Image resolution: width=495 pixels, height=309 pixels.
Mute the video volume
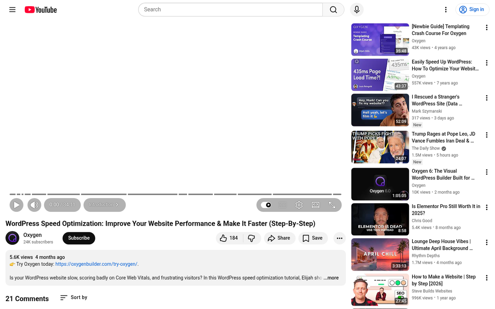(x=34, y=205)
